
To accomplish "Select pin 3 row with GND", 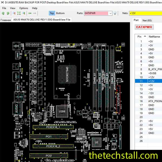I will 148,49.
